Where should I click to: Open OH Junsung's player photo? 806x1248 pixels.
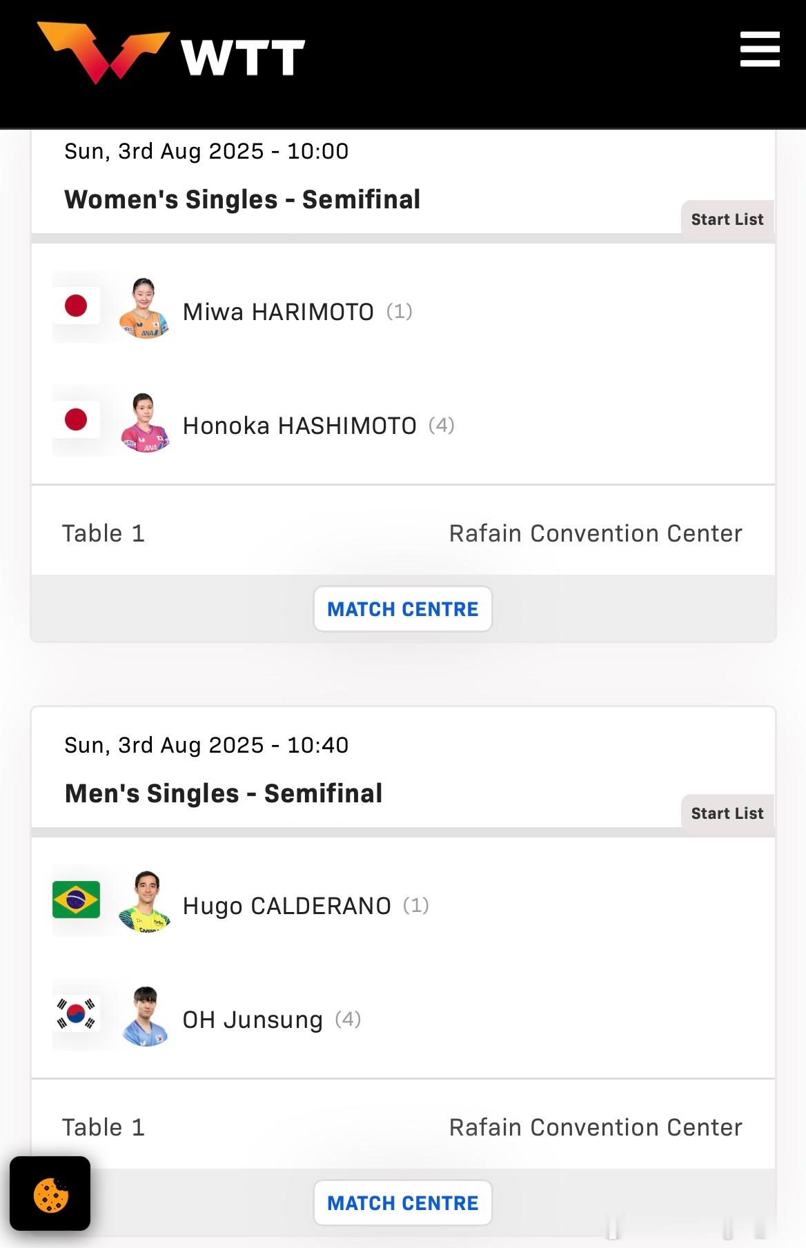(x=144, y=1016)
